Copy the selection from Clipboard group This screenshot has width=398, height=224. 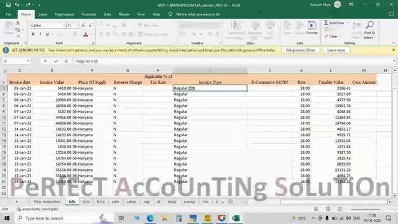[x=17, y=30]
